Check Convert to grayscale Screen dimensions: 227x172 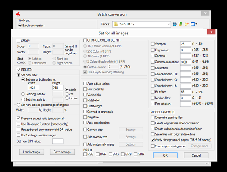pyautogui.click(x=85, y=112)
